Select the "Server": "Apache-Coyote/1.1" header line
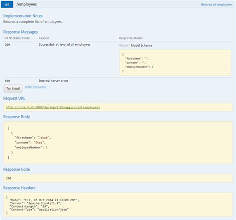Viewport: 236px width, 220px height. (35, 203)
